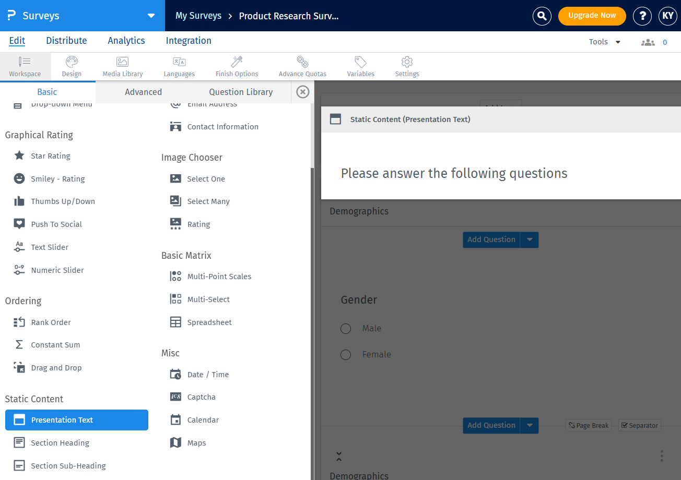
Task: Click the collaborators people icon
Action: [648, 42]
